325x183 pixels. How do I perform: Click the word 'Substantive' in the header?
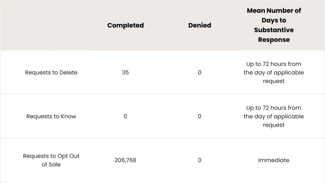(274, 30)
